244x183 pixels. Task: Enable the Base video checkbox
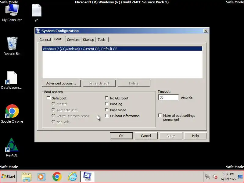107,110
